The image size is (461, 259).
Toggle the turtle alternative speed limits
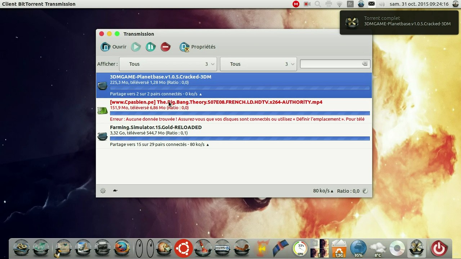[115, 191]
